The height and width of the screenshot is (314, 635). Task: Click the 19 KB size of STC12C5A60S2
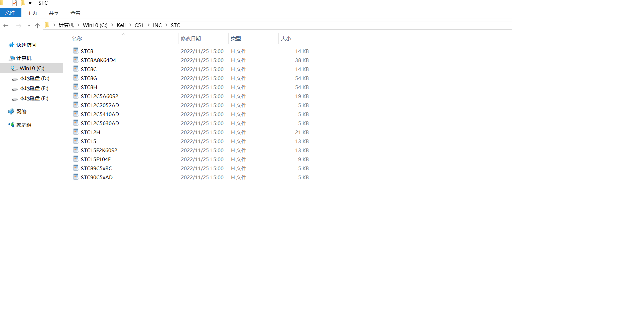[302, 96]
